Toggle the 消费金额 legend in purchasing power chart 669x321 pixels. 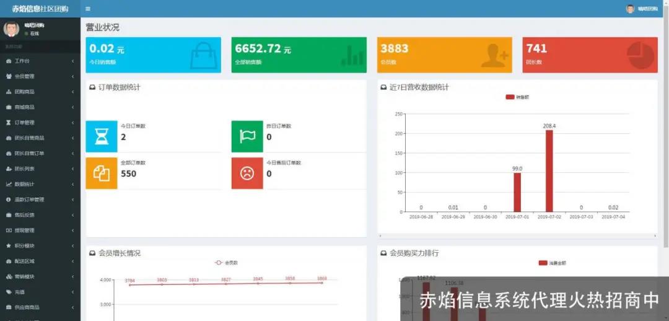(552, 263)
